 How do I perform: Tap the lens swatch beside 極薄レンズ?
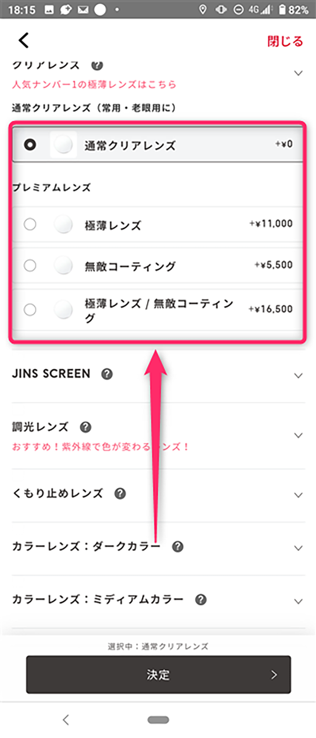coord(63,225)
